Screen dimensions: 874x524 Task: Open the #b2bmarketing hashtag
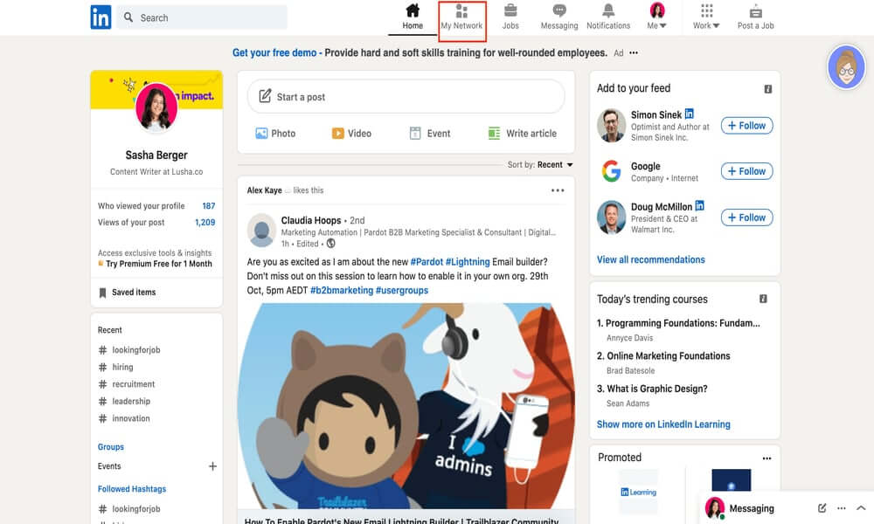pyautogui.click(x=342, y=290)
